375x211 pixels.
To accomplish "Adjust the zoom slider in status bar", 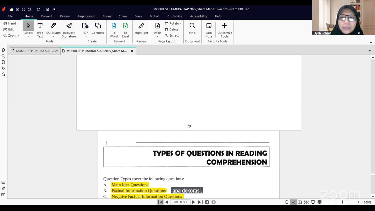I will click(x=342, y=202).
